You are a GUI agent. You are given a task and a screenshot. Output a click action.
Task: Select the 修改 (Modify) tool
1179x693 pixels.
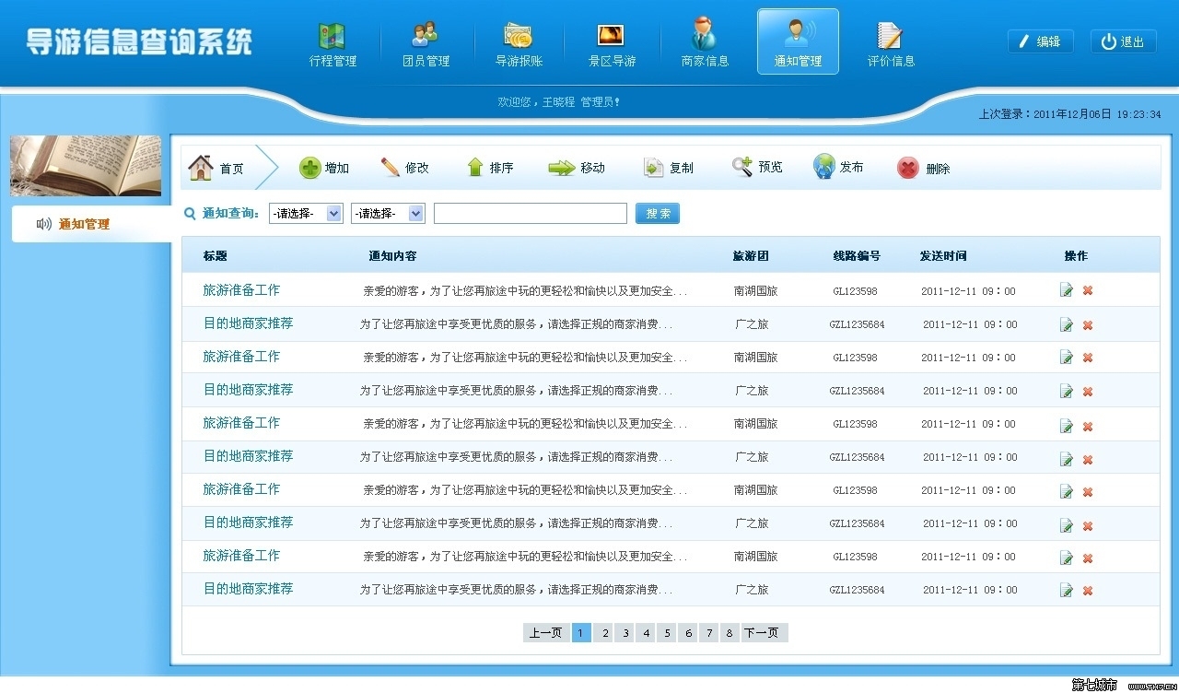tap(411, 167)
